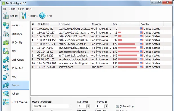Click the Timeout input field
This screenshot has width=174, height=111.
pyautogui.click(x=100, y=106)
